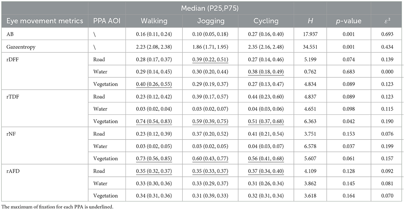Image resolution: width=405 pixels, height=210 pixels.
Task: Click the Jogging column header
Action: 210,21
